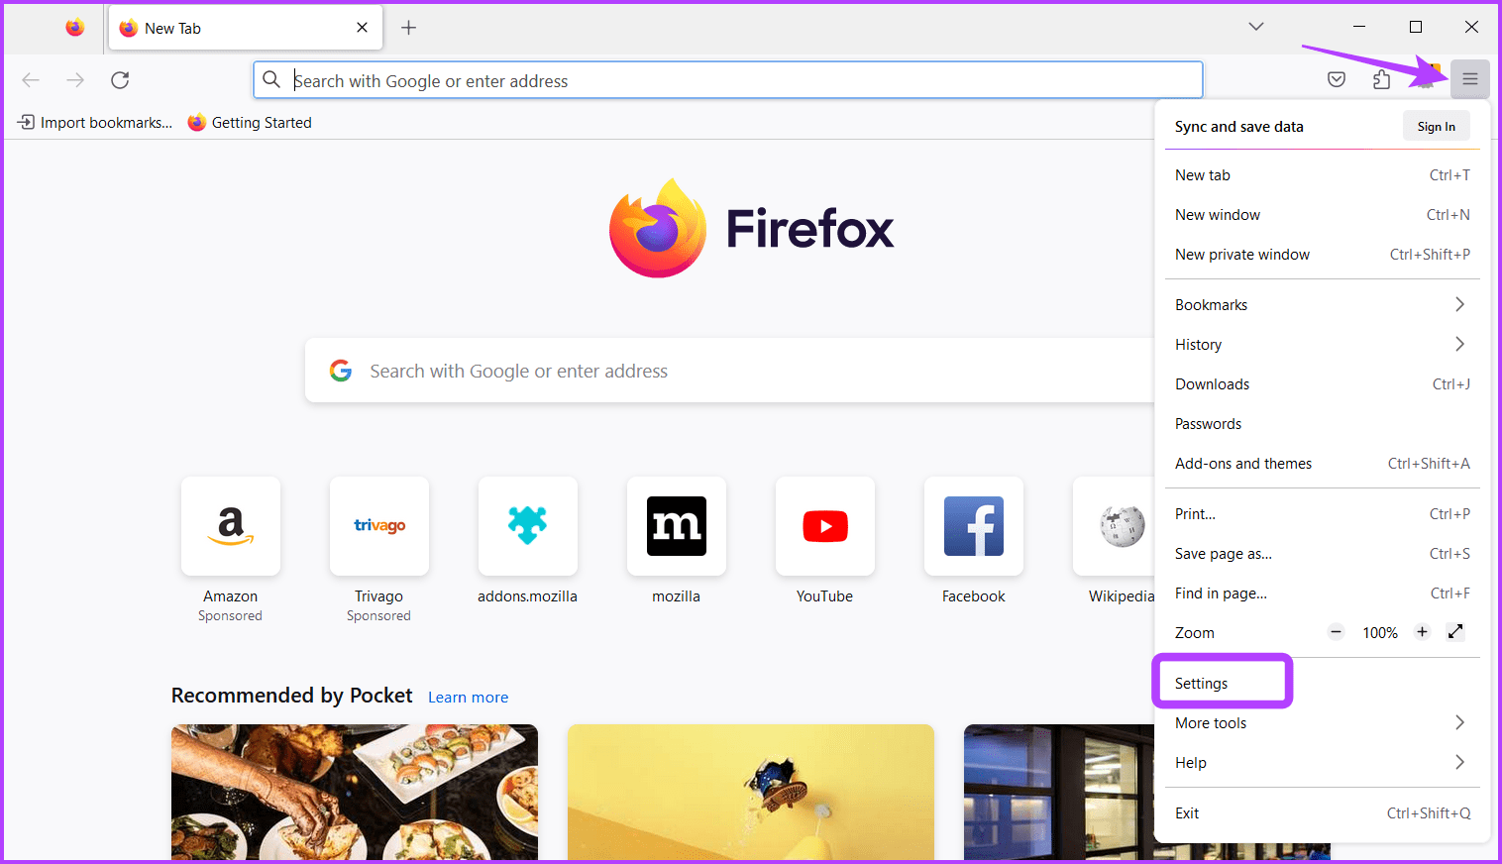The width and height of the screenshot is (1502, 864).
Task: Expand the History submenu
Action: click(1323, 345)
